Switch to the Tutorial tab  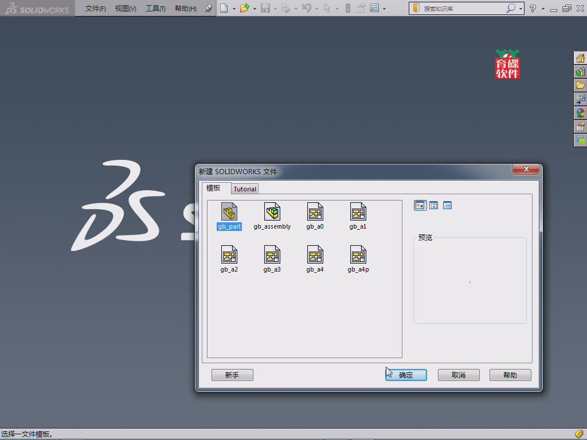pos(245,189)
